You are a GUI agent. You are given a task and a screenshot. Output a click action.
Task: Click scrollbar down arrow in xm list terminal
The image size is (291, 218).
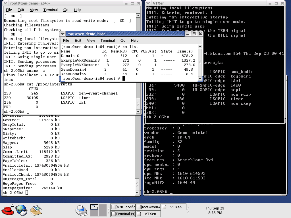pos(200,79)
